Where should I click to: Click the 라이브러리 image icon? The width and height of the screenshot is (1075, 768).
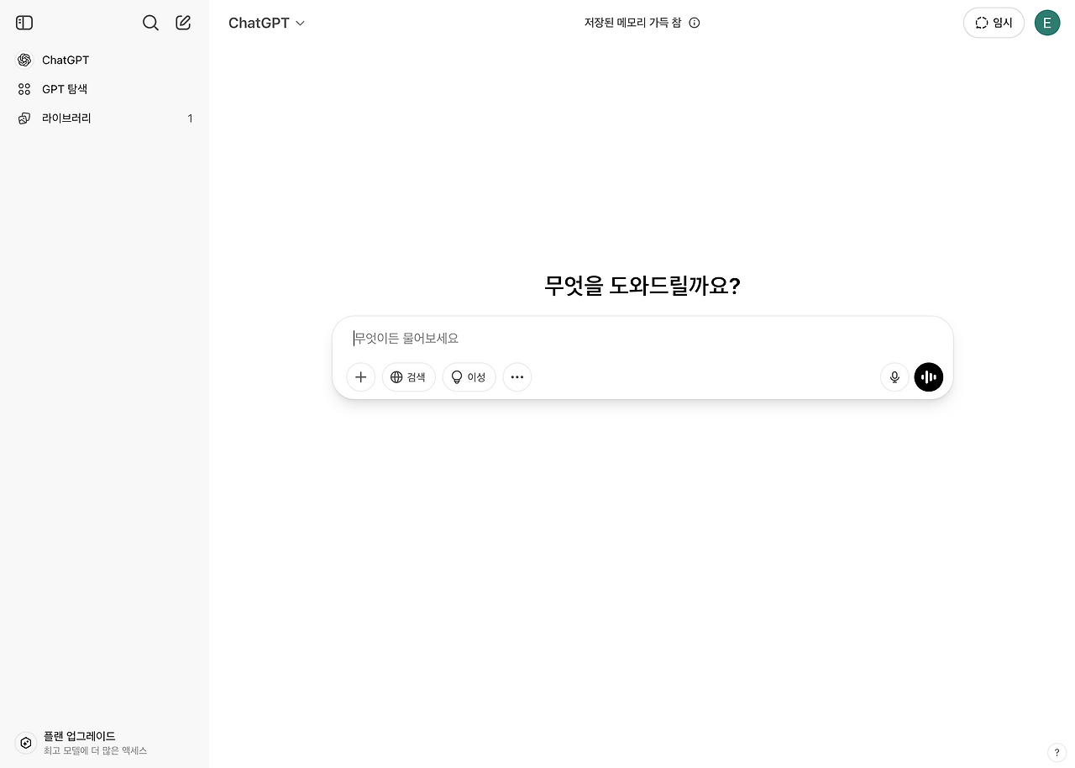(24, 118)
